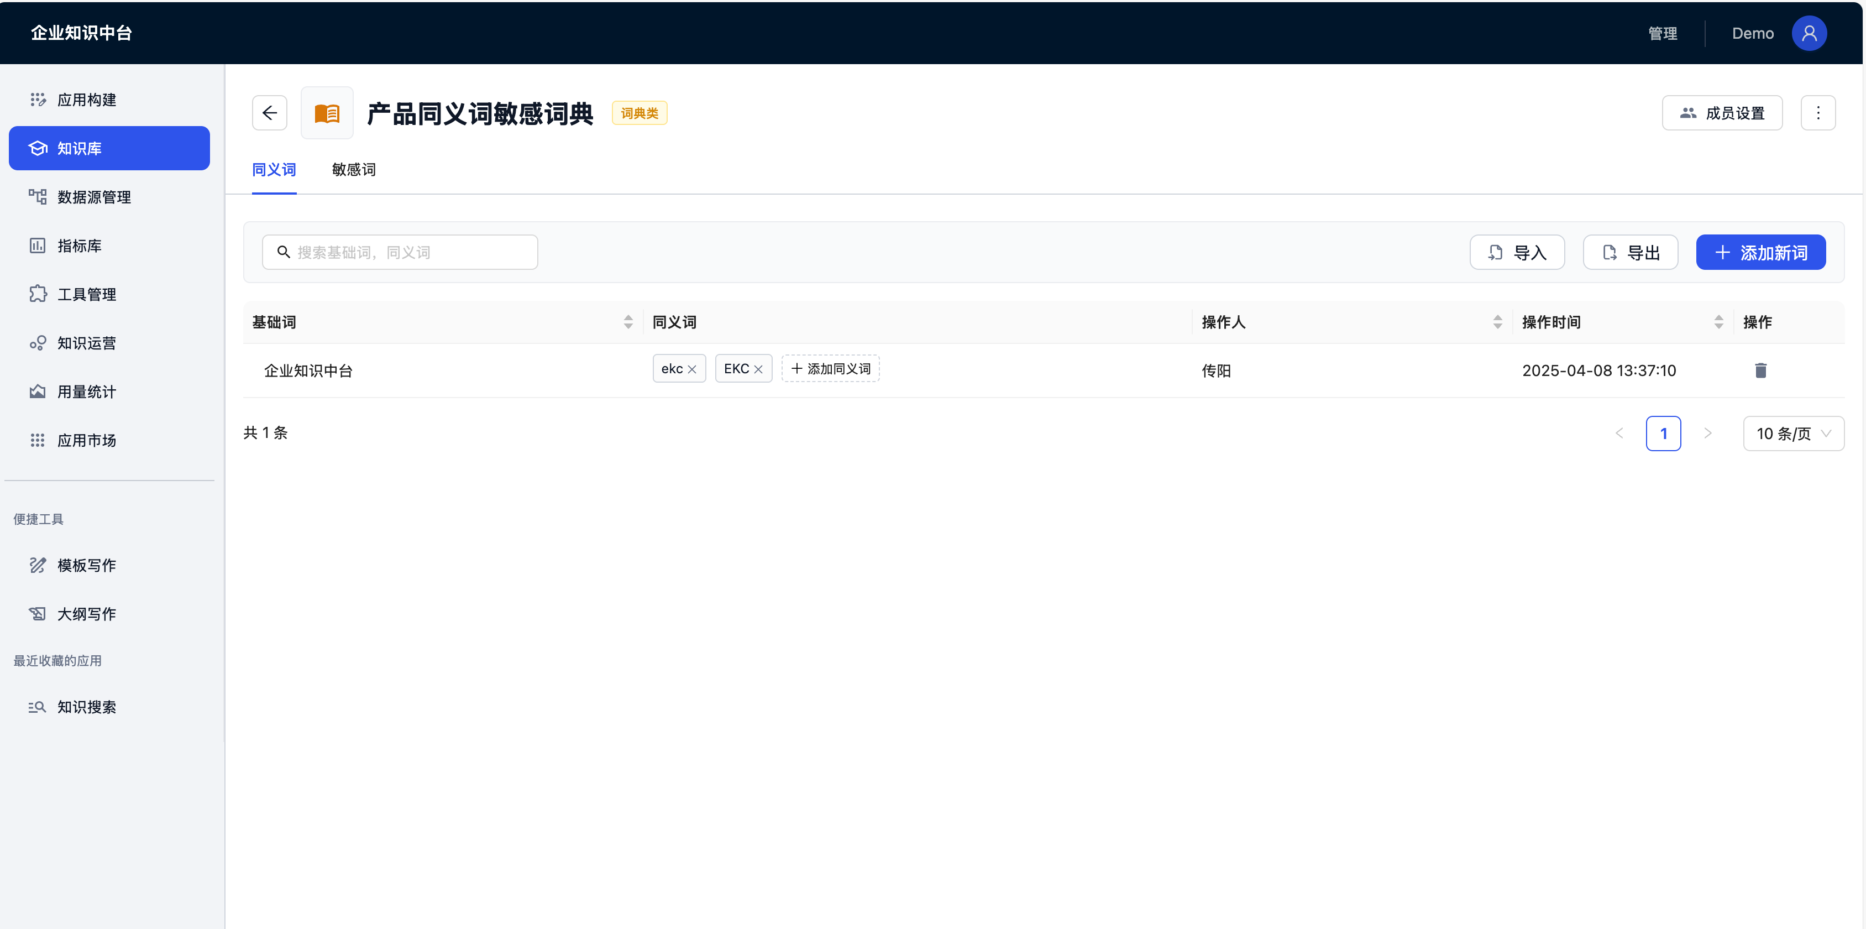This screenshot has width=1866, height=929.
Task: Expand the 10 条/页 page size dropdown
Action: (1793, 434)
